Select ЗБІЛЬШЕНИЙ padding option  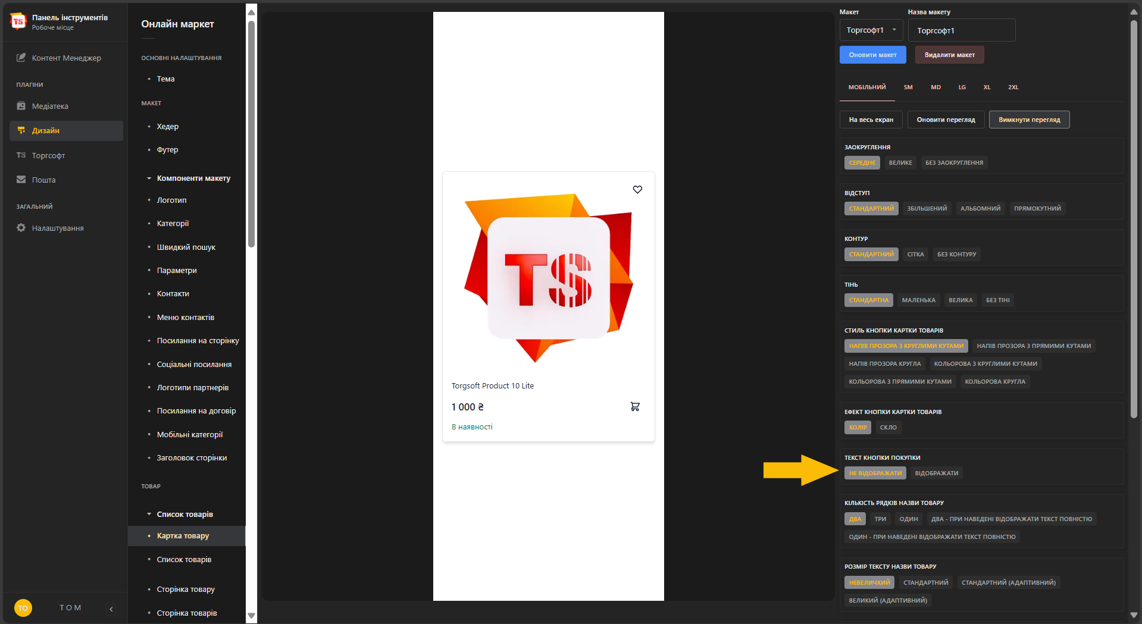click(927, 208)
